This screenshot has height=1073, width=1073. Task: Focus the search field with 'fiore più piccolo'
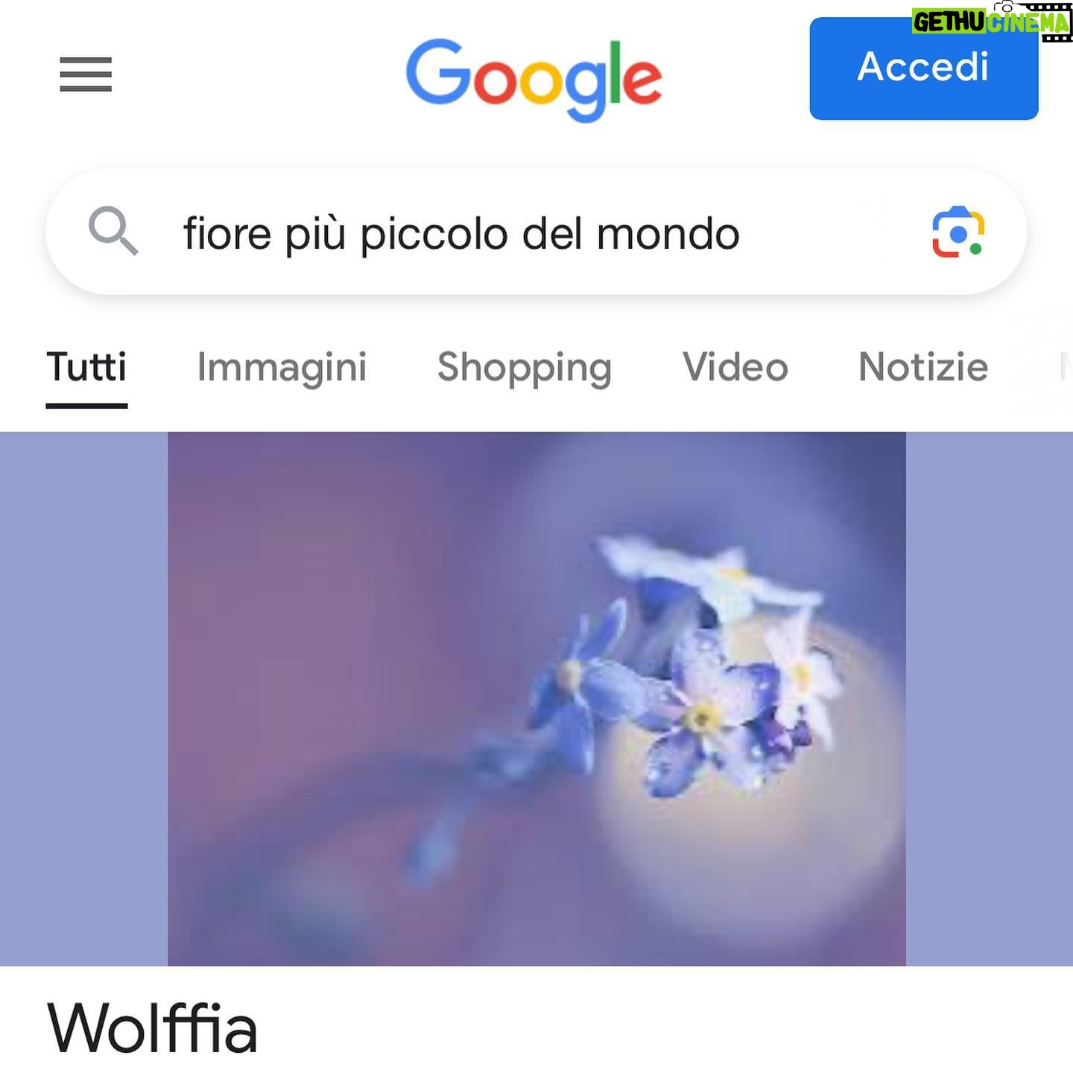(x=536, y=232)
